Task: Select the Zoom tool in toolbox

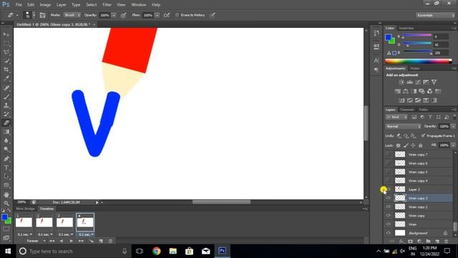Action: 6,204
